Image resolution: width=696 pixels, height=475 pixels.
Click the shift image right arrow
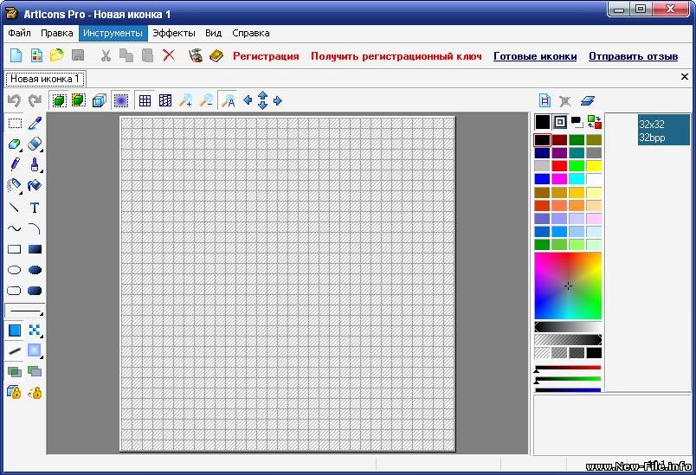point(278,100)
